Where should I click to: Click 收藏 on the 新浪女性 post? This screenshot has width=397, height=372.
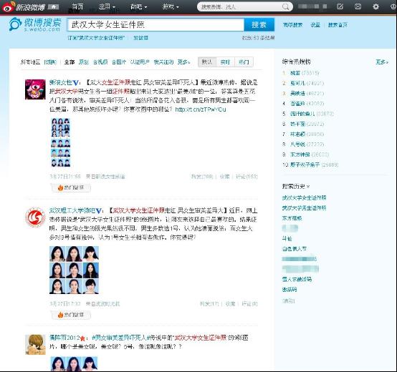[x=224, y=177]
